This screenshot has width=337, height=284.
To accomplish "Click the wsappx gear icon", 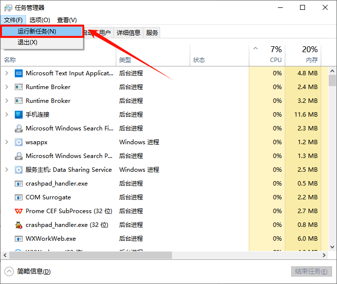I will pyautogui.click(x=19, y=142).
